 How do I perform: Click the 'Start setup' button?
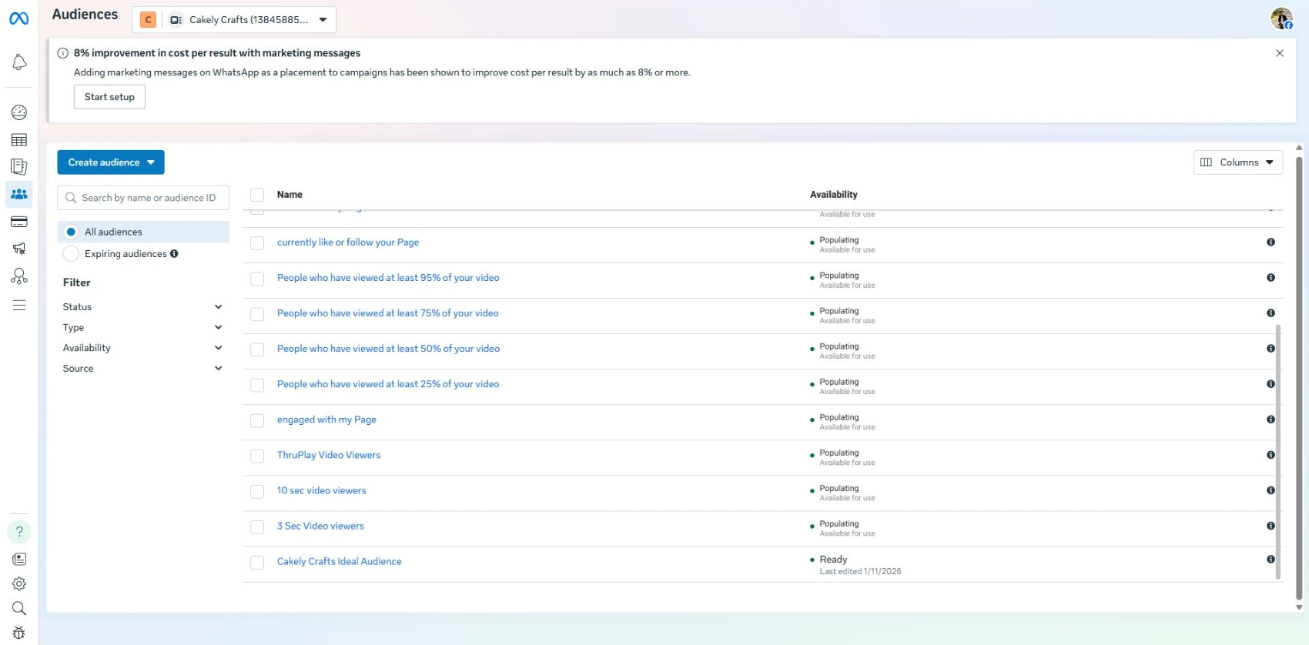pos(109,97)
